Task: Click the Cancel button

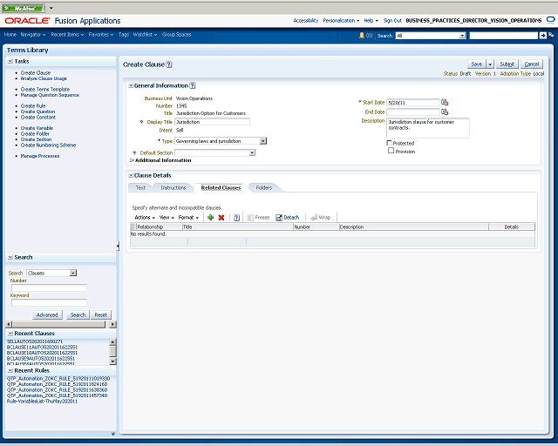Action: (532, 64)
